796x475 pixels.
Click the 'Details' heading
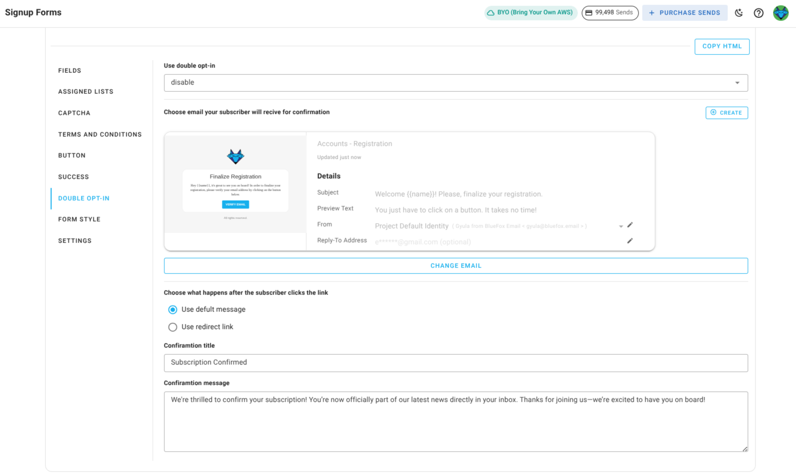pos(328,176)
